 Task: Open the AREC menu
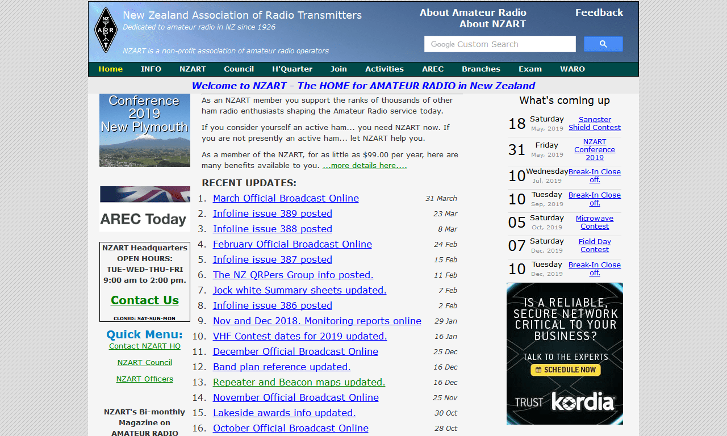click(433, 69)
